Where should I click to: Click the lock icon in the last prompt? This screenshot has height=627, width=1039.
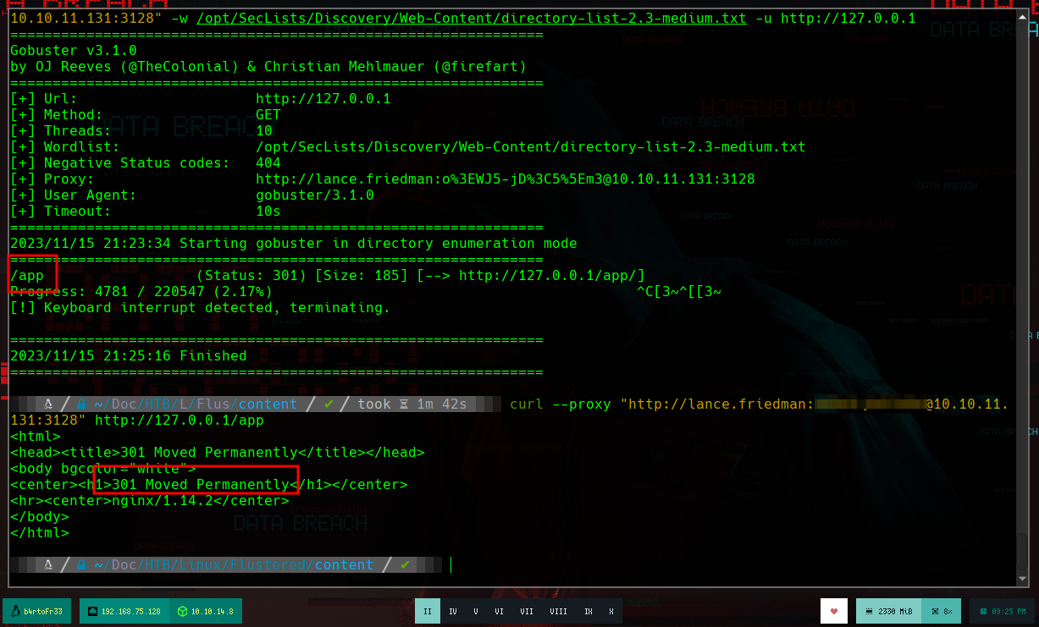pos(81,564)
